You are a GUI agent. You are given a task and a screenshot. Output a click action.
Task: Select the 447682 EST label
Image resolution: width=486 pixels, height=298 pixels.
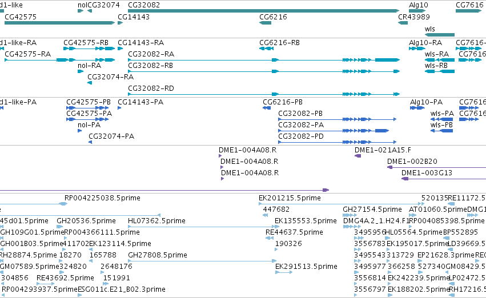(276, 210)
